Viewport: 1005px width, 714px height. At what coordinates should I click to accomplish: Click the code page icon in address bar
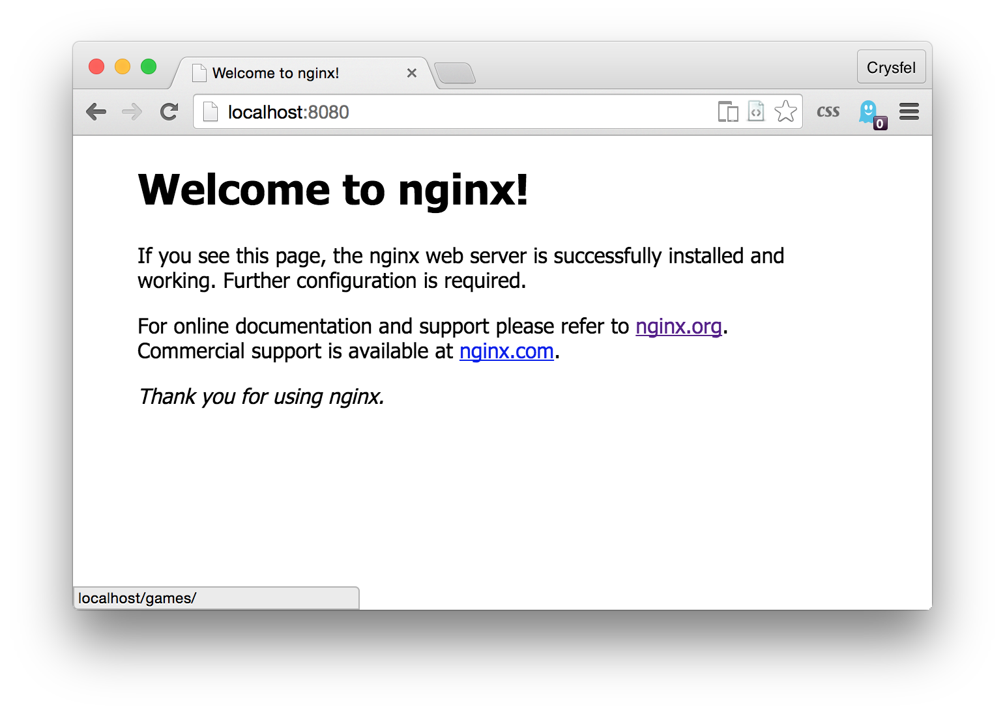pos(756,111)
